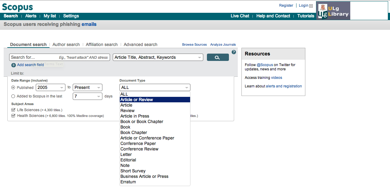Click the magnifier search button
The height and width of the screenshot is (194, 390).
(218, 57)
